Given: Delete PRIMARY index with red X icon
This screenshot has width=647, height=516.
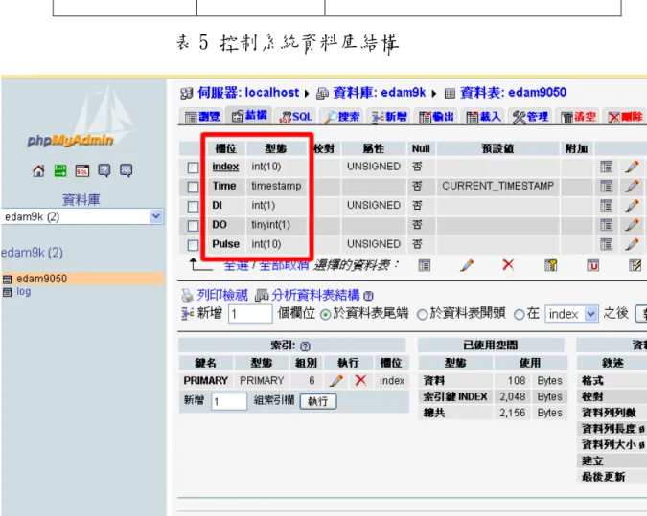Looking at the screenshot, I should click(360, 380).
